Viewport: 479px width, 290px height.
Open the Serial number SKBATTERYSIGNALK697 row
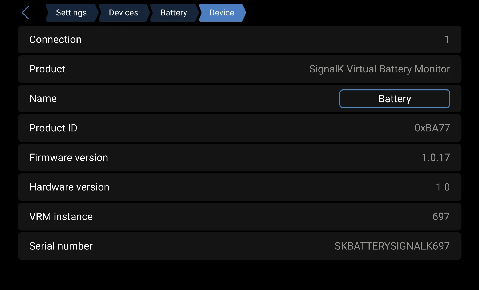point(239,246)
